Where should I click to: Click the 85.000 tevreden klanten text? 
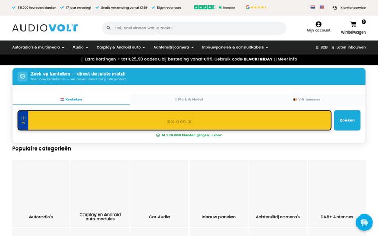[37, 8]
